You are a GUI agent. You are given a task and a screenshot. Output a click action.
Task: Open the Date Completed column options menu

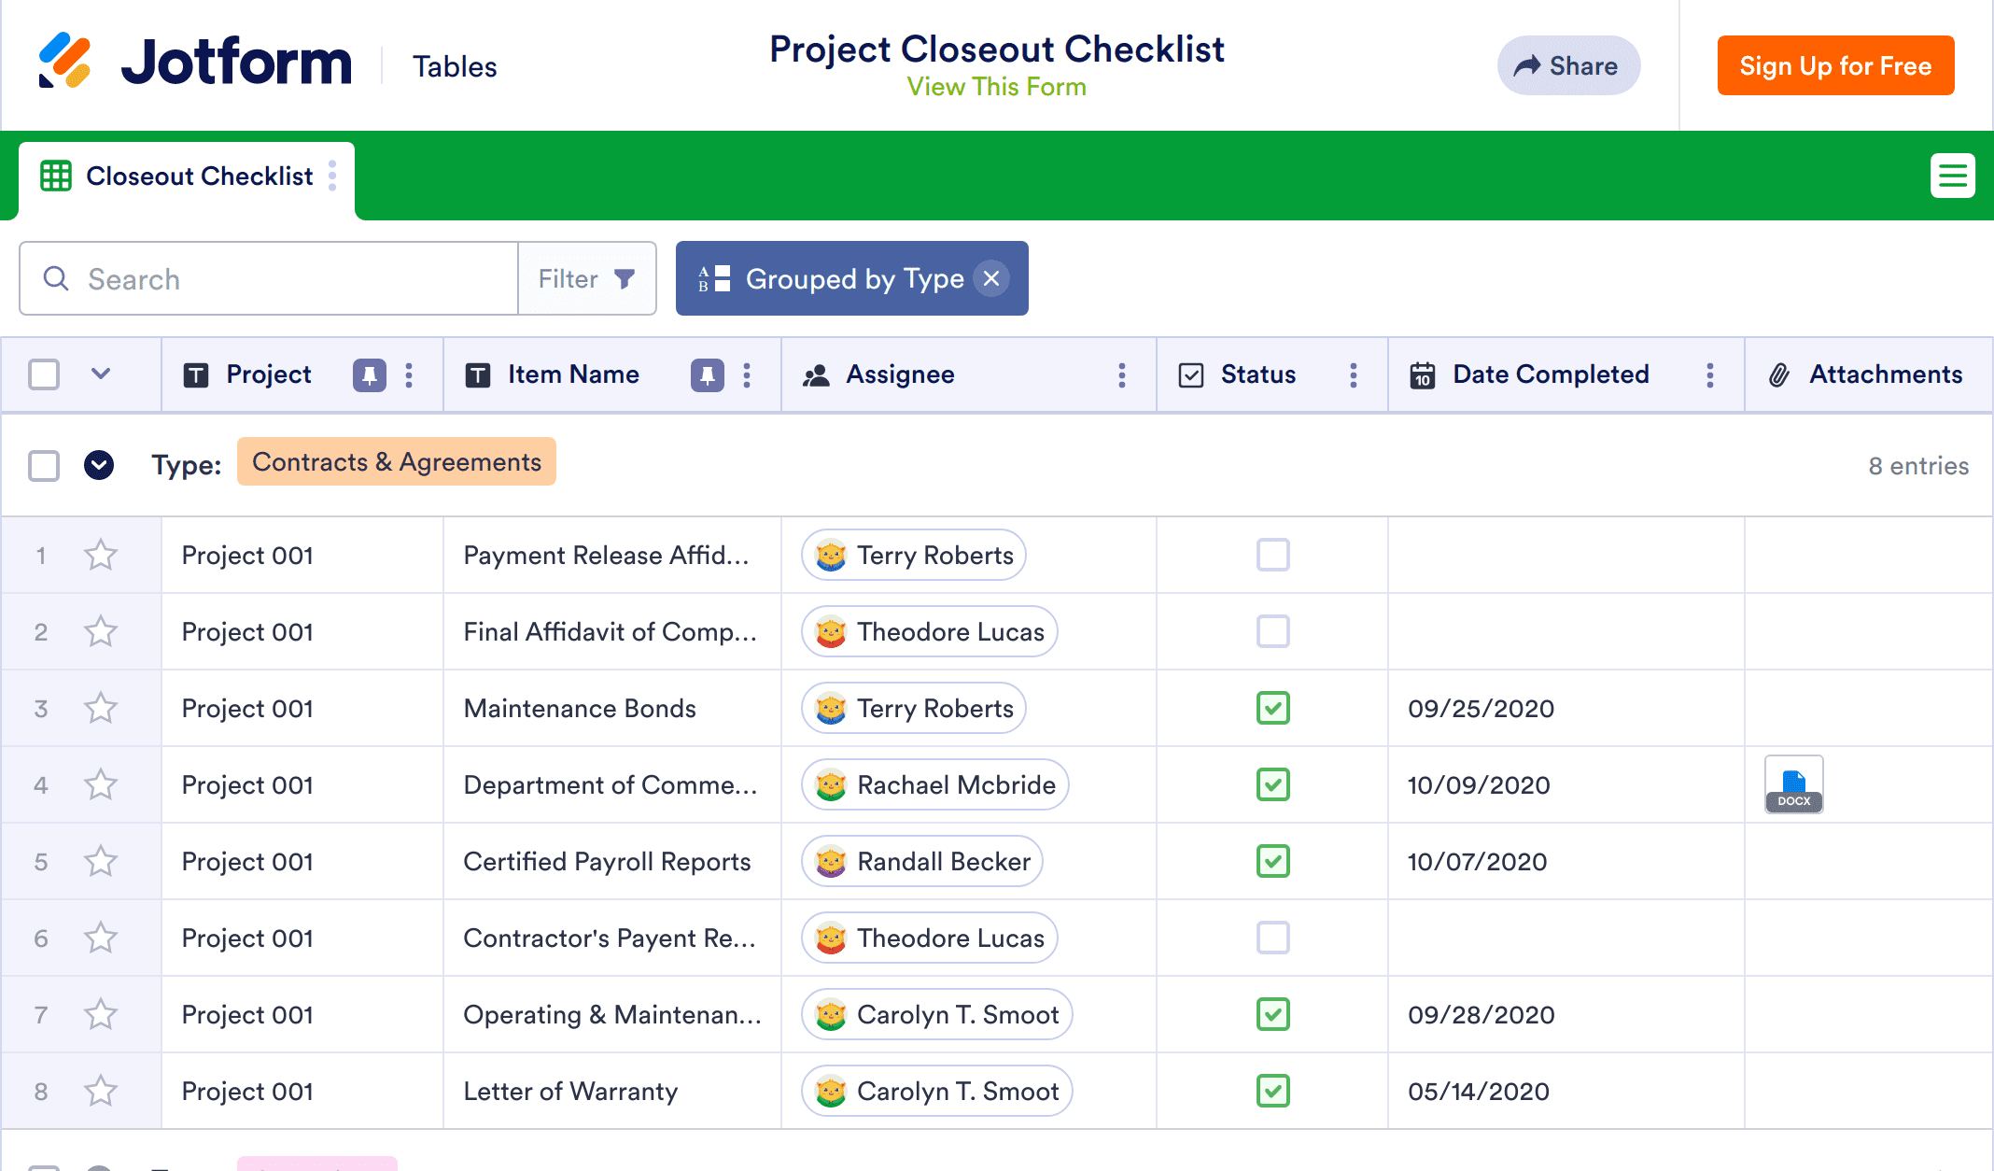click(1709, 375)
